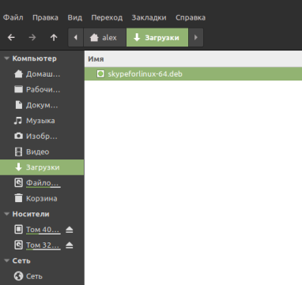This screenshot has width=302, height=285.
Task: Click the trash bin icon for Корзина
Action: point(18,198)
